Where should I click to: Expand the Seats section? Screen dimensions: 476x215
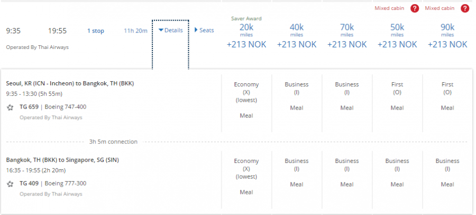204,31
